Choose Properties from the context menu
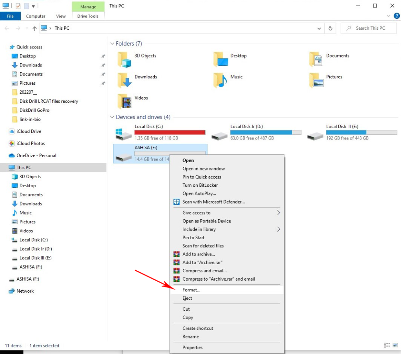 192,347
